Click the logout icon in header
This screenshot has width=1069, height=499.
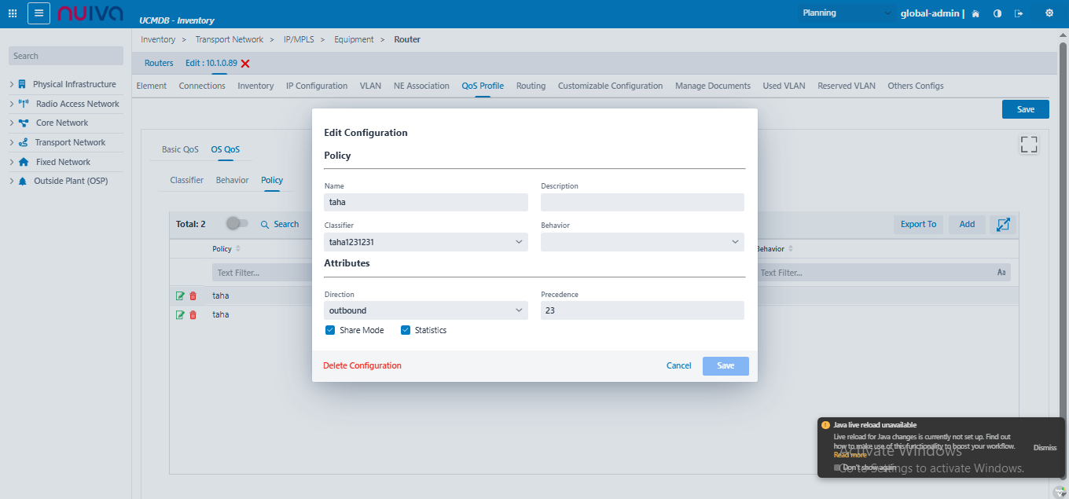coord(1019,13)
